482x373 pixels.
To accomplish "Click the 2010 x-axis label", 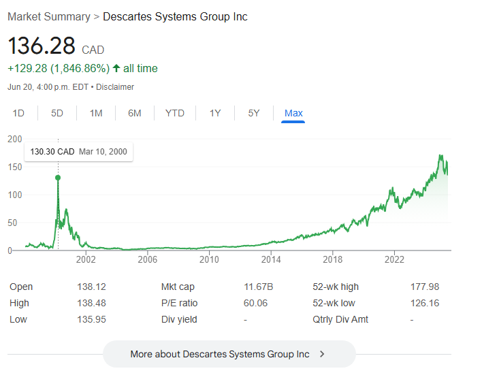I will point(209,259).
